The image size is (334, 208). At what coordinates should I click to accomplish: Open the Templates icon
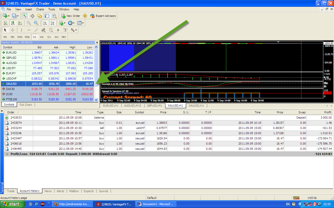click(79, 23)
